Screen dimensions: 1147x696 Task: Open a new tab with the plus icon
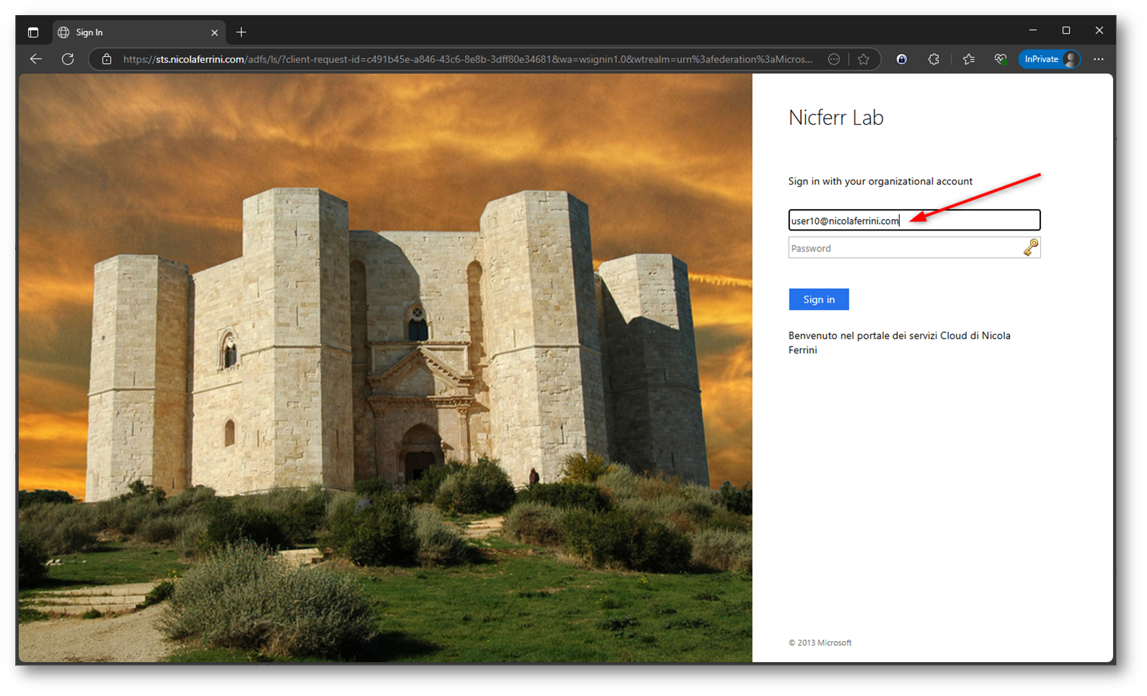pos(242,32)
